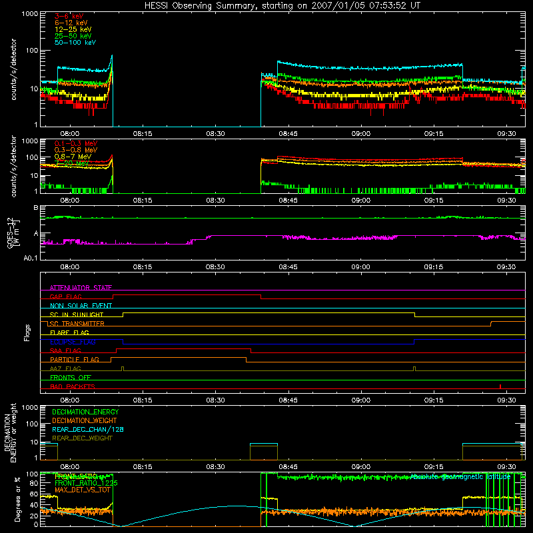Click the 80 tick label on Degrees axis
The height and width of the screenshot is (533, 533).
(x=34, y=483)
